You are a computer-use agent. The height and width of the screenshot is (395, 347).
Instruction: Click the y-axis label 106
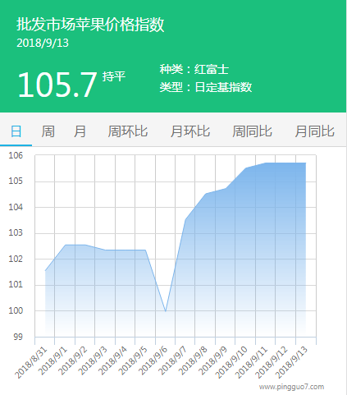pyautogui.click(x=16, y=155)
